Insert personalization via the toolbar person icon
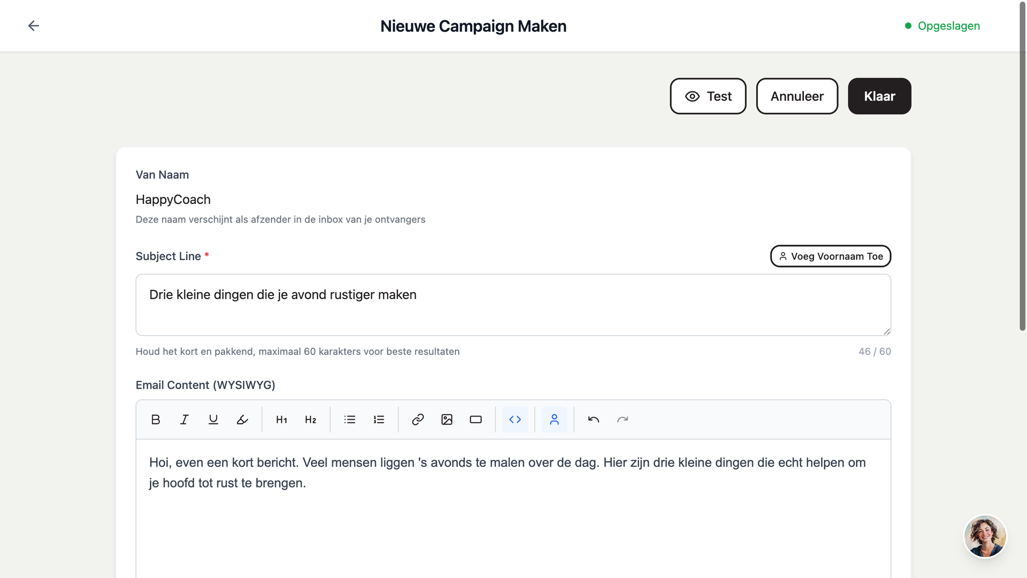1027x578 pixels. [x=555, y=420]
